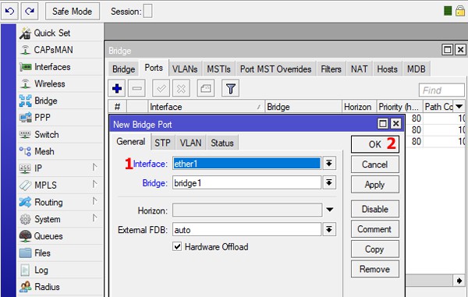
Task: Expand Routing submenu arrow
Action: [x=95, y=201]
